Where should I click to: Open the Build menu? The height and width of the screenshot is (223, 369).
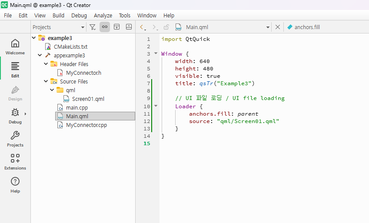(58, 15)
